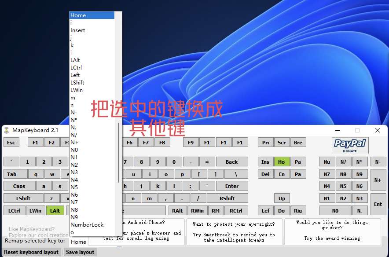Select the Back key on the virtual keyboard
This screenshot has width=389, height=257.
pyautogui.click(x=232, y=162)
